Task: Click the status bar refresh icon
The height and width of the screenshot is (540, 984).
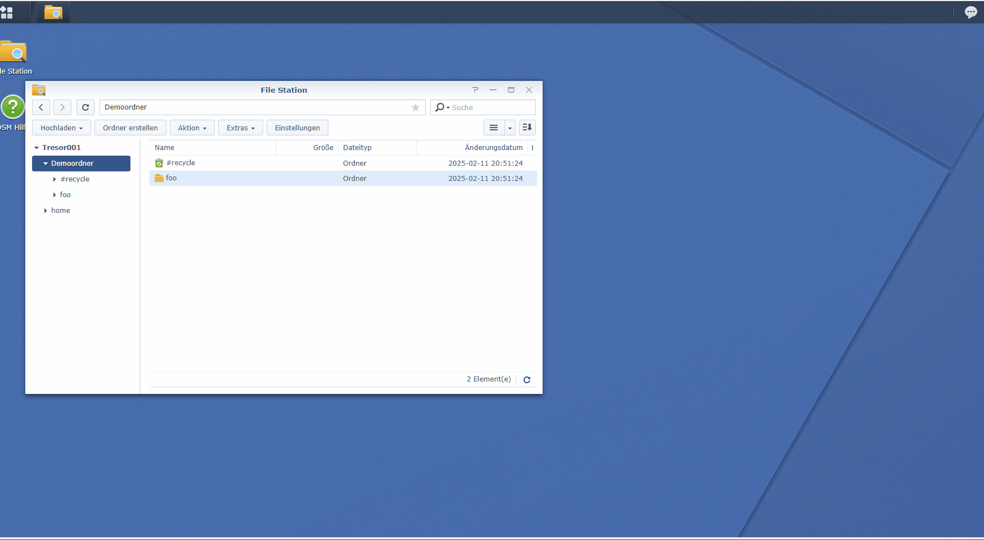Action: [527, 380]
